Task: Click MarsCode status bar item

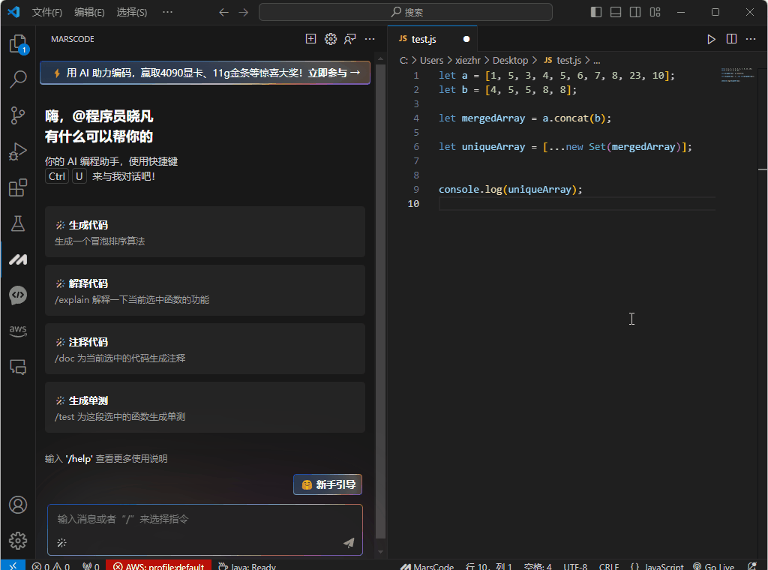Action: [x=427, y=566]
